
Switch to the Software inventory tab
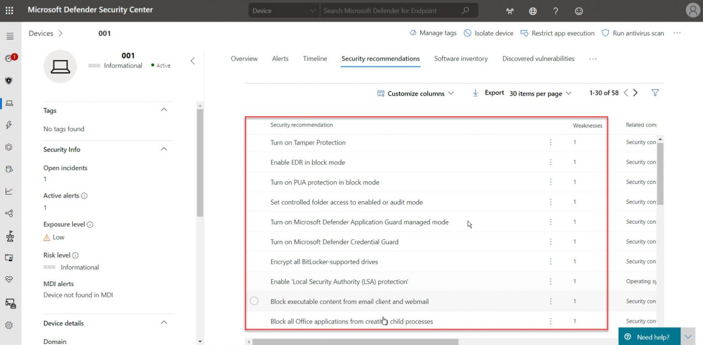click(460, 59)
